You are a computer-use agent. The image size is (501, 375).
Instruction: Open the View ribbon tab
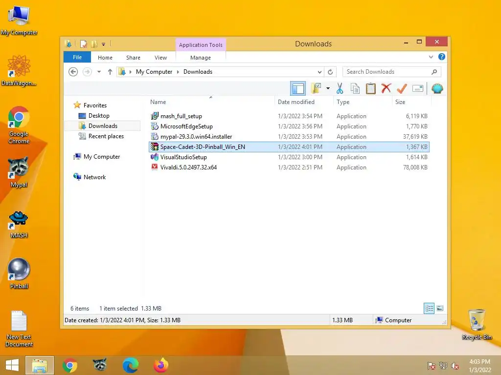(x=160, y=58)
